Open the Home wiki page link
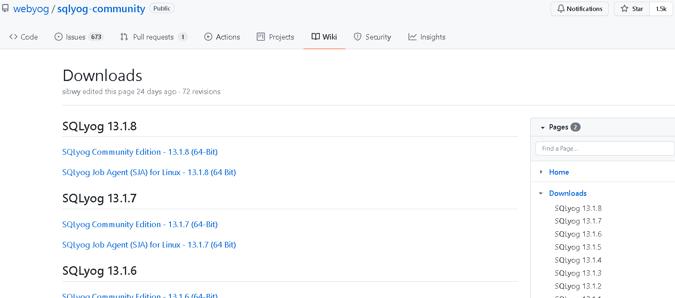 tap(559, 172)
